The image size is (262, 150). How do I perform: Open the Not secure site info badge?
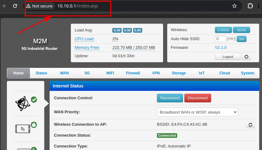click(x=40, y=6)
